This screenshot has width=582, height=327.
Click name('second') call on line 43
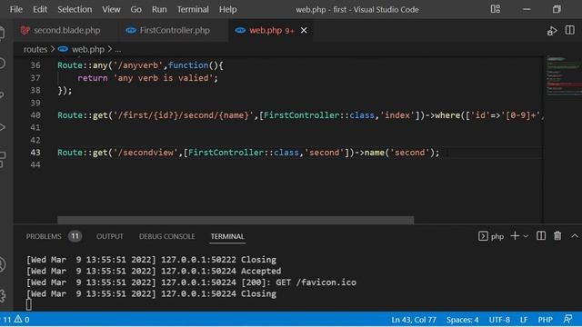pyautogui.click(x=399, y=153)
